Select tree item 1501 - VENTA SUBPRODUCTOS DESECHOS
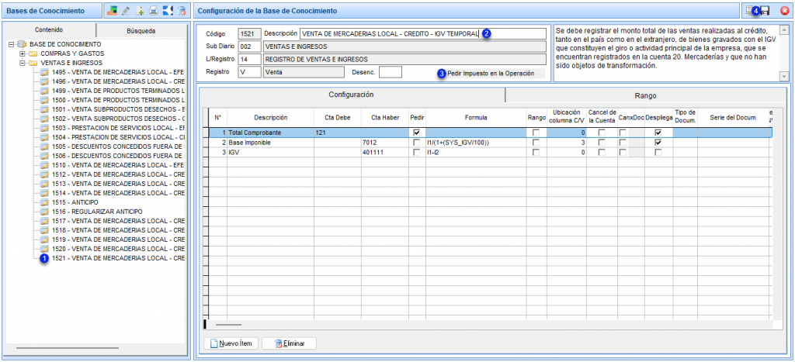795x362 pixels. (118, 109)
